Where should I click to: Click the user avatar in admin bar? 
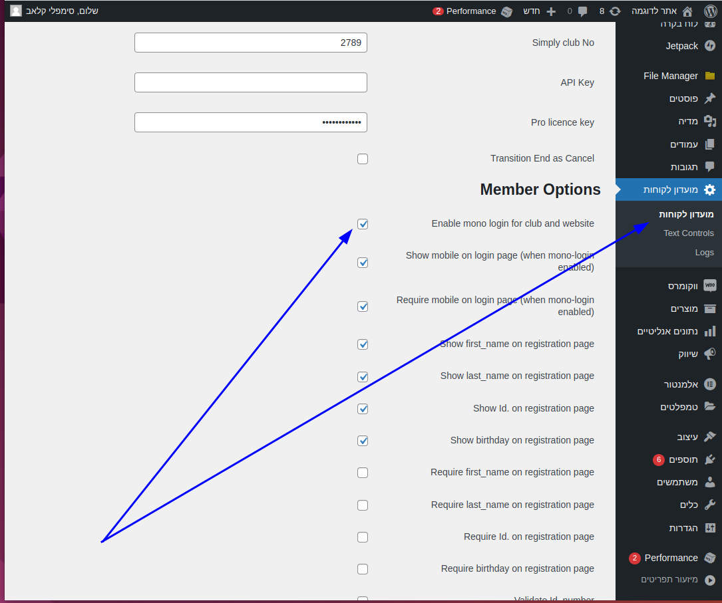coord(16,11)
